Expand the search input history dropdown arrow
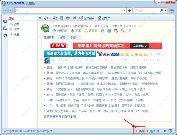This screenshot has width=177, height=135. coord(125,10)
